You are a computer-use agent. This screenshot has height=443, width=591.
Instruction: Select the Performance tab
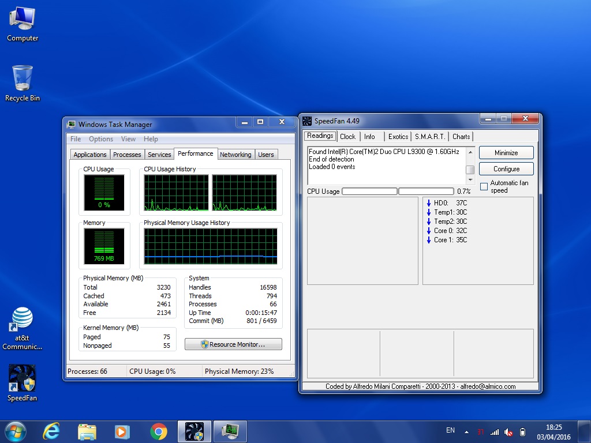[x=195, y=153]
